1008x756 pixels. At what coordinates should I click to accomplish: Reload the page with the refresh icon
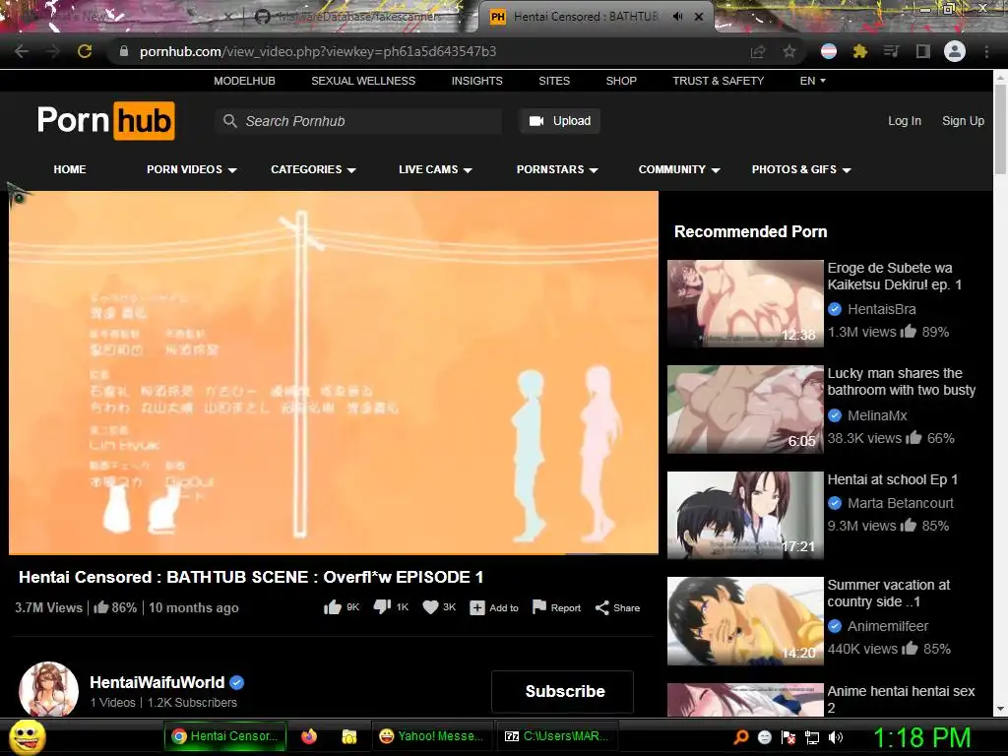(85, 51)
